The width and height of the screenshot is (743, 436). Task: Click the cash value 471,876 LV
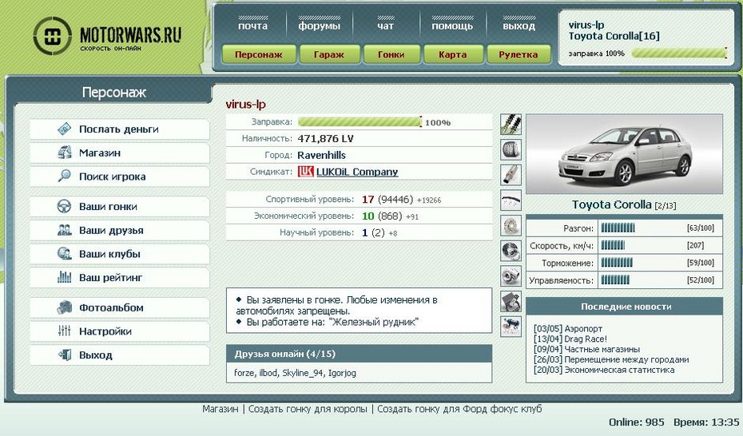click(x=325, y=139)
